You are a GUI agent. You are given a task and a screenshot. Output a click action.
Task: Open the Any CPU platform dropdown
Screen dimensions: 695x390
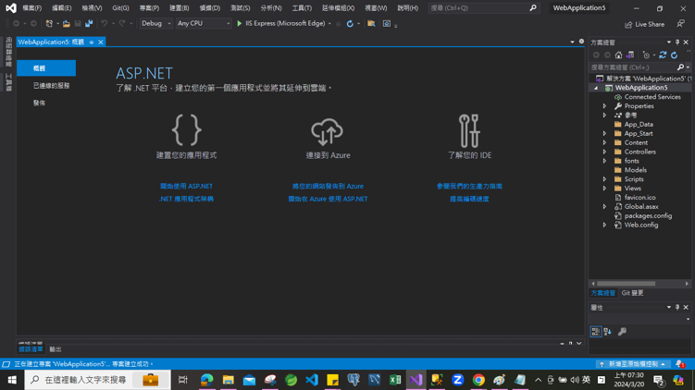coord(204,23)
